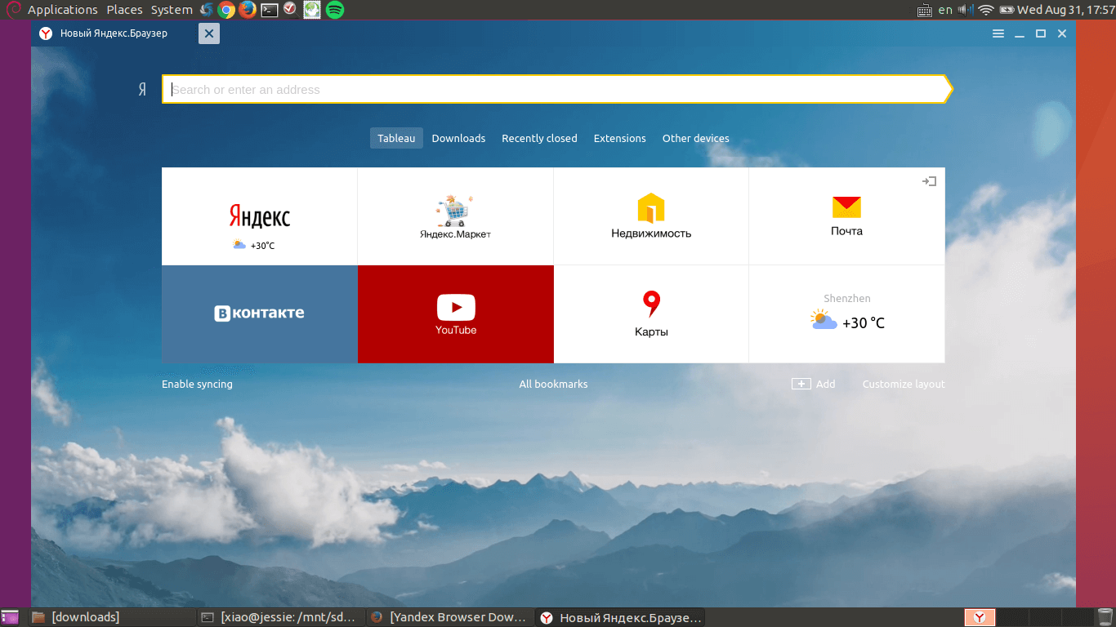Open the Yandex browser hamburger menu
The width and height of the screenshot is (1116, 627).
[998, 33]
